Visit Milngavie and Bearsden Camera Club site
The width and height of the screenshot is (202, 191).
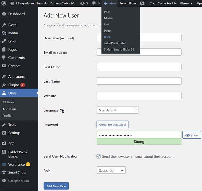coord(46,3)
